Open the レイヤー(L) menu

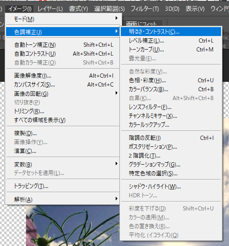point(50,9)
